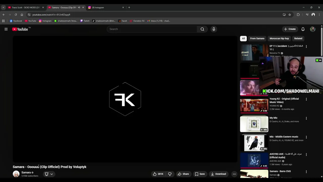Screen dimensions: 323x182
Task: Open browser three-dot menu
Action: click(319, 15)
